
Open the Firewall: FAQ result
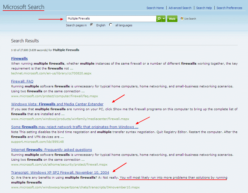(x=22, y=81)
